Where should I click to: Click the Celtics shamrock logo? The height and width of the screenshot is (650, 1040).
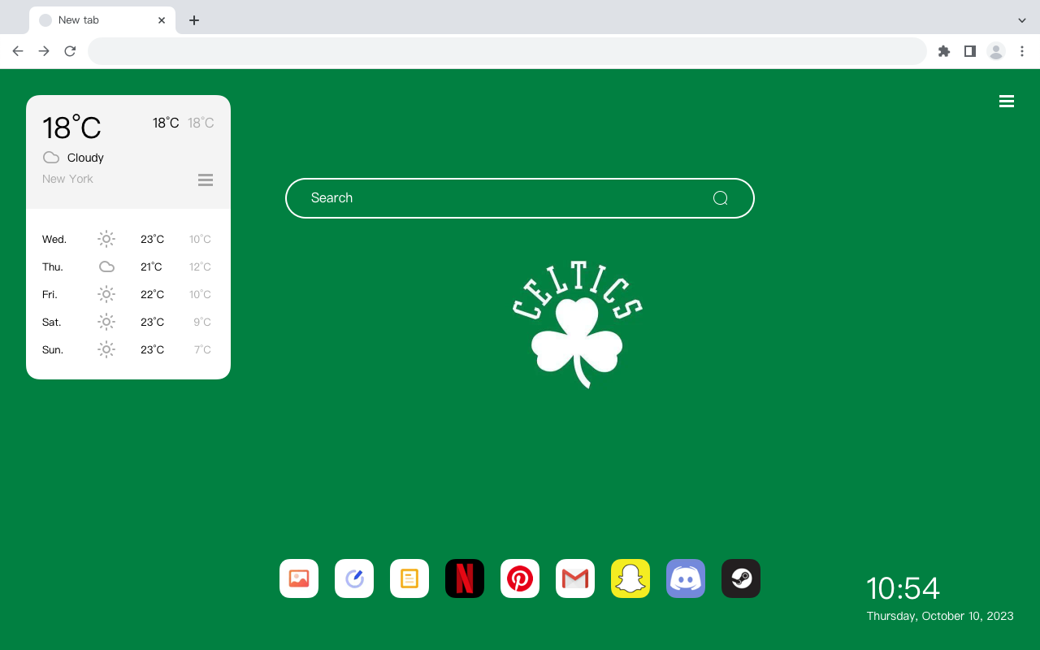click(578, 324)
